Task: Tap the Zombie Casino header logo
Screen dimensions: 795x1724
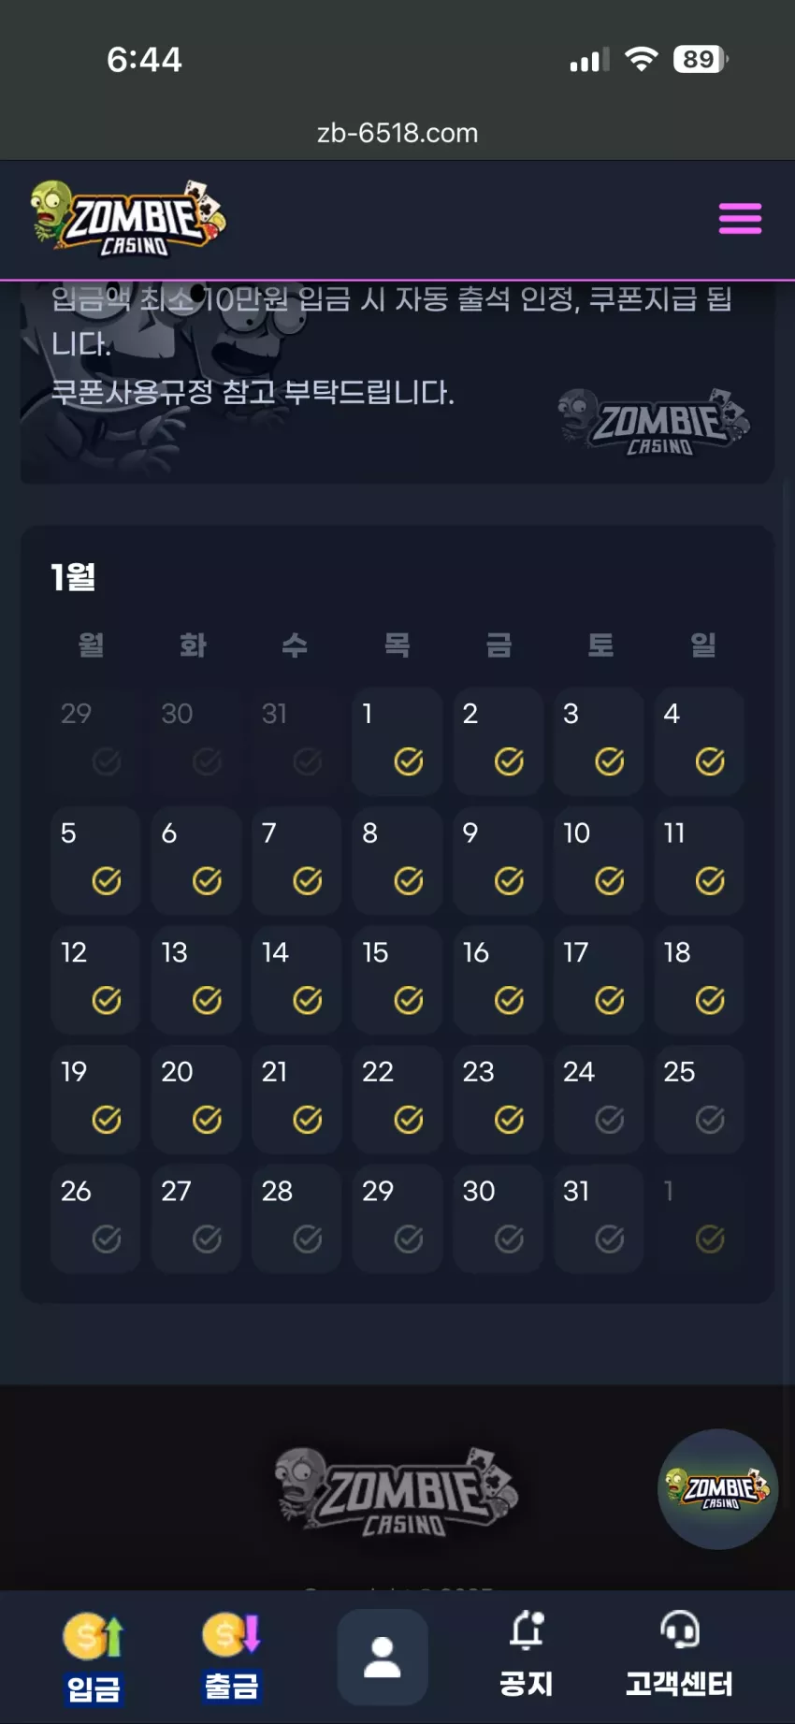Action: [128, 219]
